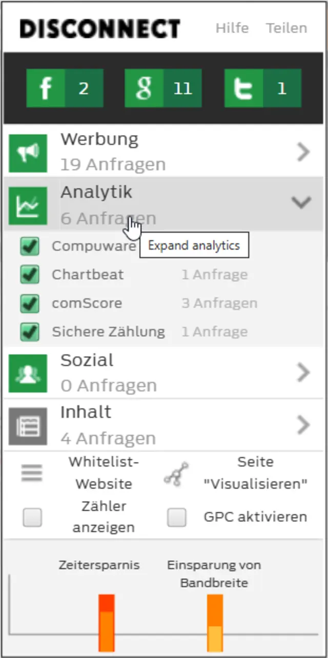Uncheck the comScore checkbox
The image size is (328, 658).
click(30, 303)
